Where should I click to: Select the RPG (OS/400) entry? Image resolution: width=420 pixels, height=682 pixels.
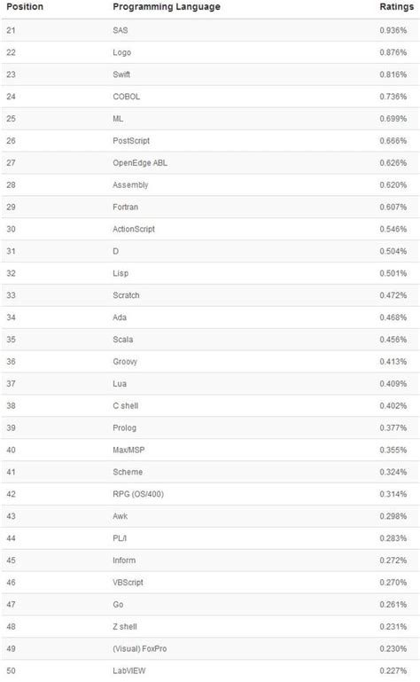coord(138,494)
